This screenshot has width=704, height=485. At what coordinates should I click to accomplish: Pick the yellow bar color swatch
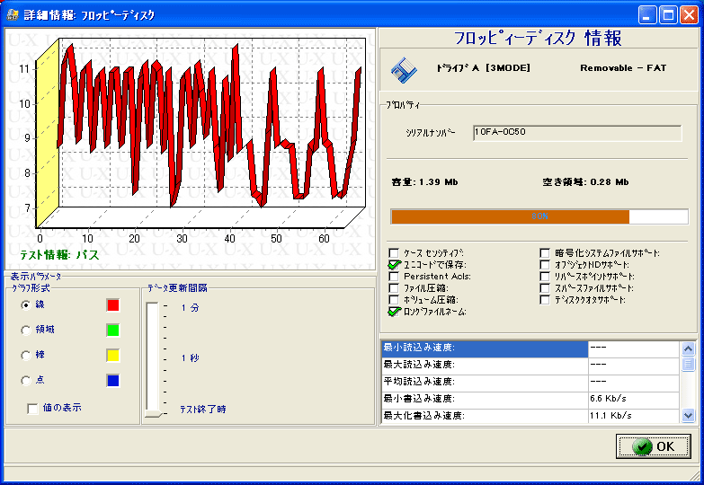pos(112,356)
